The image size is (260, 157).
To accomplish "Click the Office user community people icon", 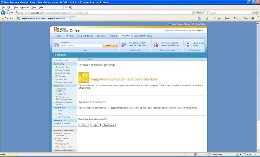I will pyautogui.click(x=156, y=44).
